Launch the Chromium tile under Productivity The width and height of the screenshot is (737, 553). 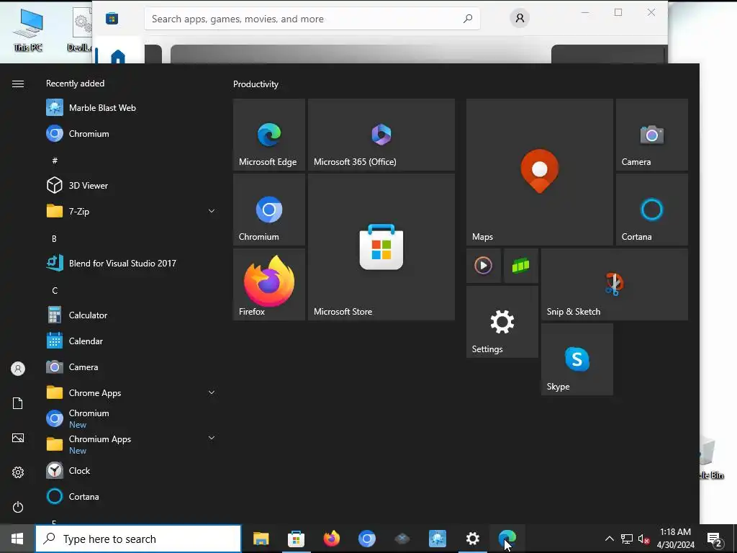(269, 210)
